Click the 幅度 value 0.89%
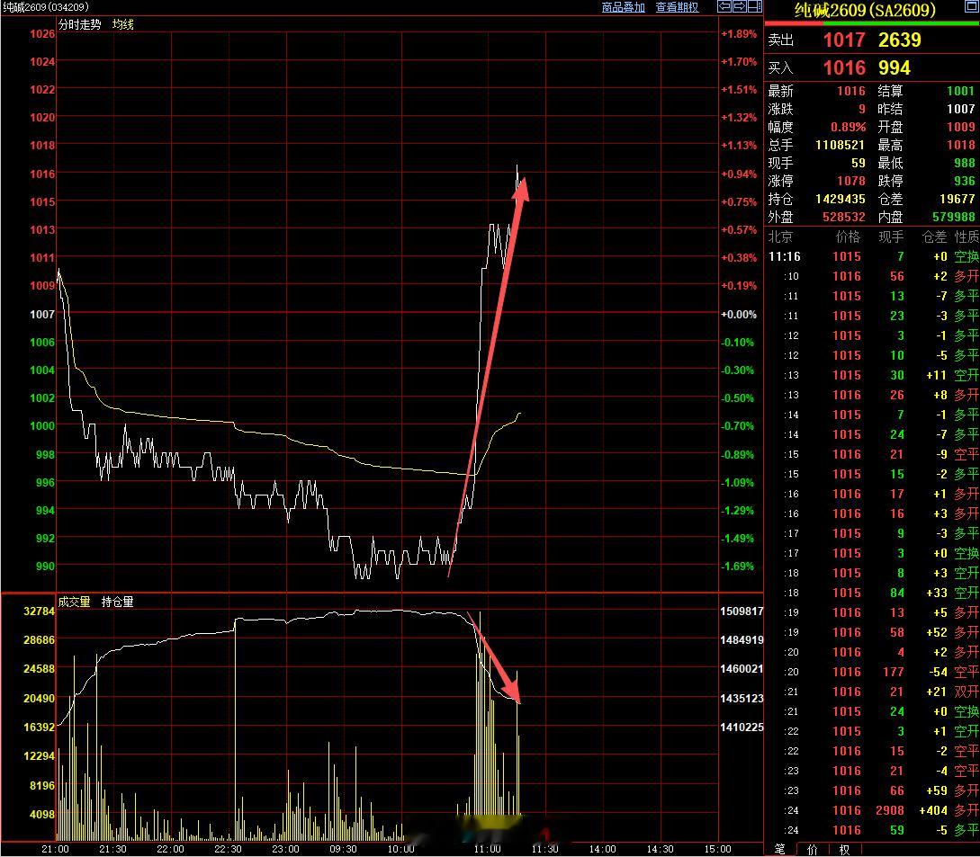This screenshot has width=980, height=857. [848, 127]
